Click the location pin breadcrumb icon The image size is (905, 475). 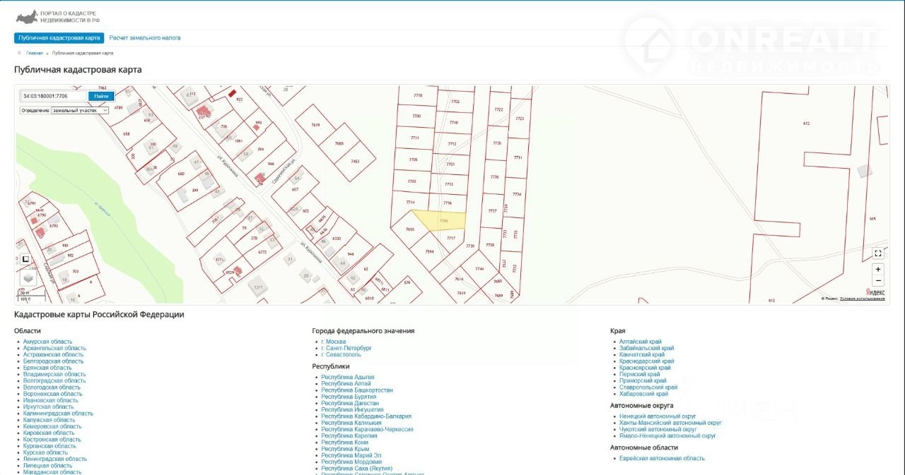coord(18,53)
